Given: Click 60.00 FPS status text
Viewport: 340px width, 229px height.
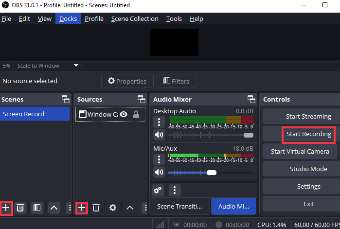Looking at the screenshot, I should tap(317, 225).
